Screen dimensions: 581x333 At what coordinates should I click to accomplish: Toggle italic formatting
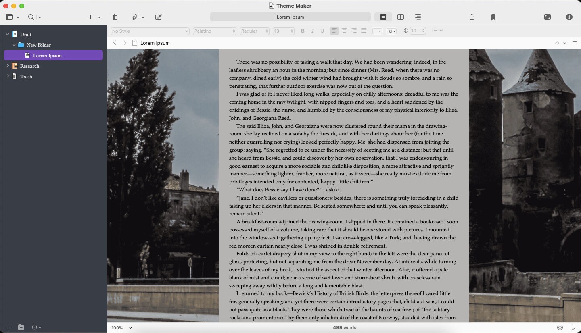(x=312, y=31)
